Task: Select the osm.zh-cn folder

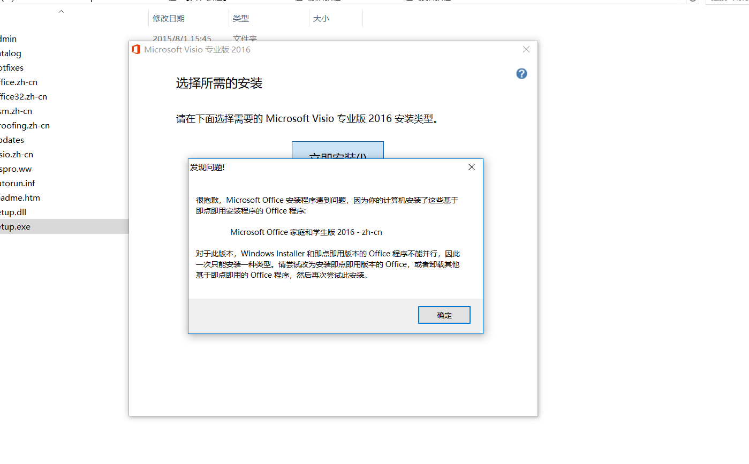Action: tap(16, 111)
